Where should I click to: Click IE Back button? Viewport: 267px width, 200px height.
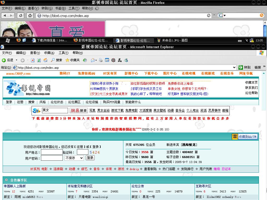coord(8,60)
